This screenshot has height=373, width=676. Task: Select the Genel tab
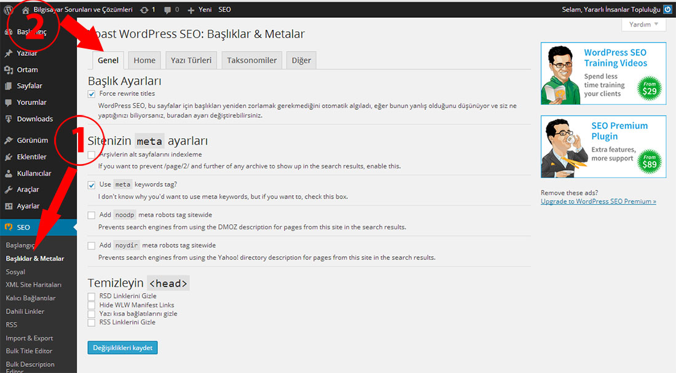108,60
